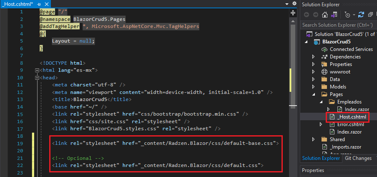Open Error.cshtml file
Screen dimensions: 377x177
pos(351,124)
